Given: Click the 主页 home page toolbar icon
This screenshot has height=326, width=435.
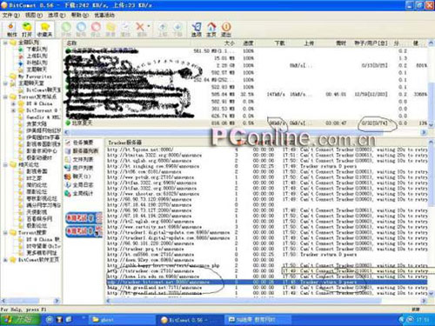Looking at the screenshot, I should click(211, 30).
